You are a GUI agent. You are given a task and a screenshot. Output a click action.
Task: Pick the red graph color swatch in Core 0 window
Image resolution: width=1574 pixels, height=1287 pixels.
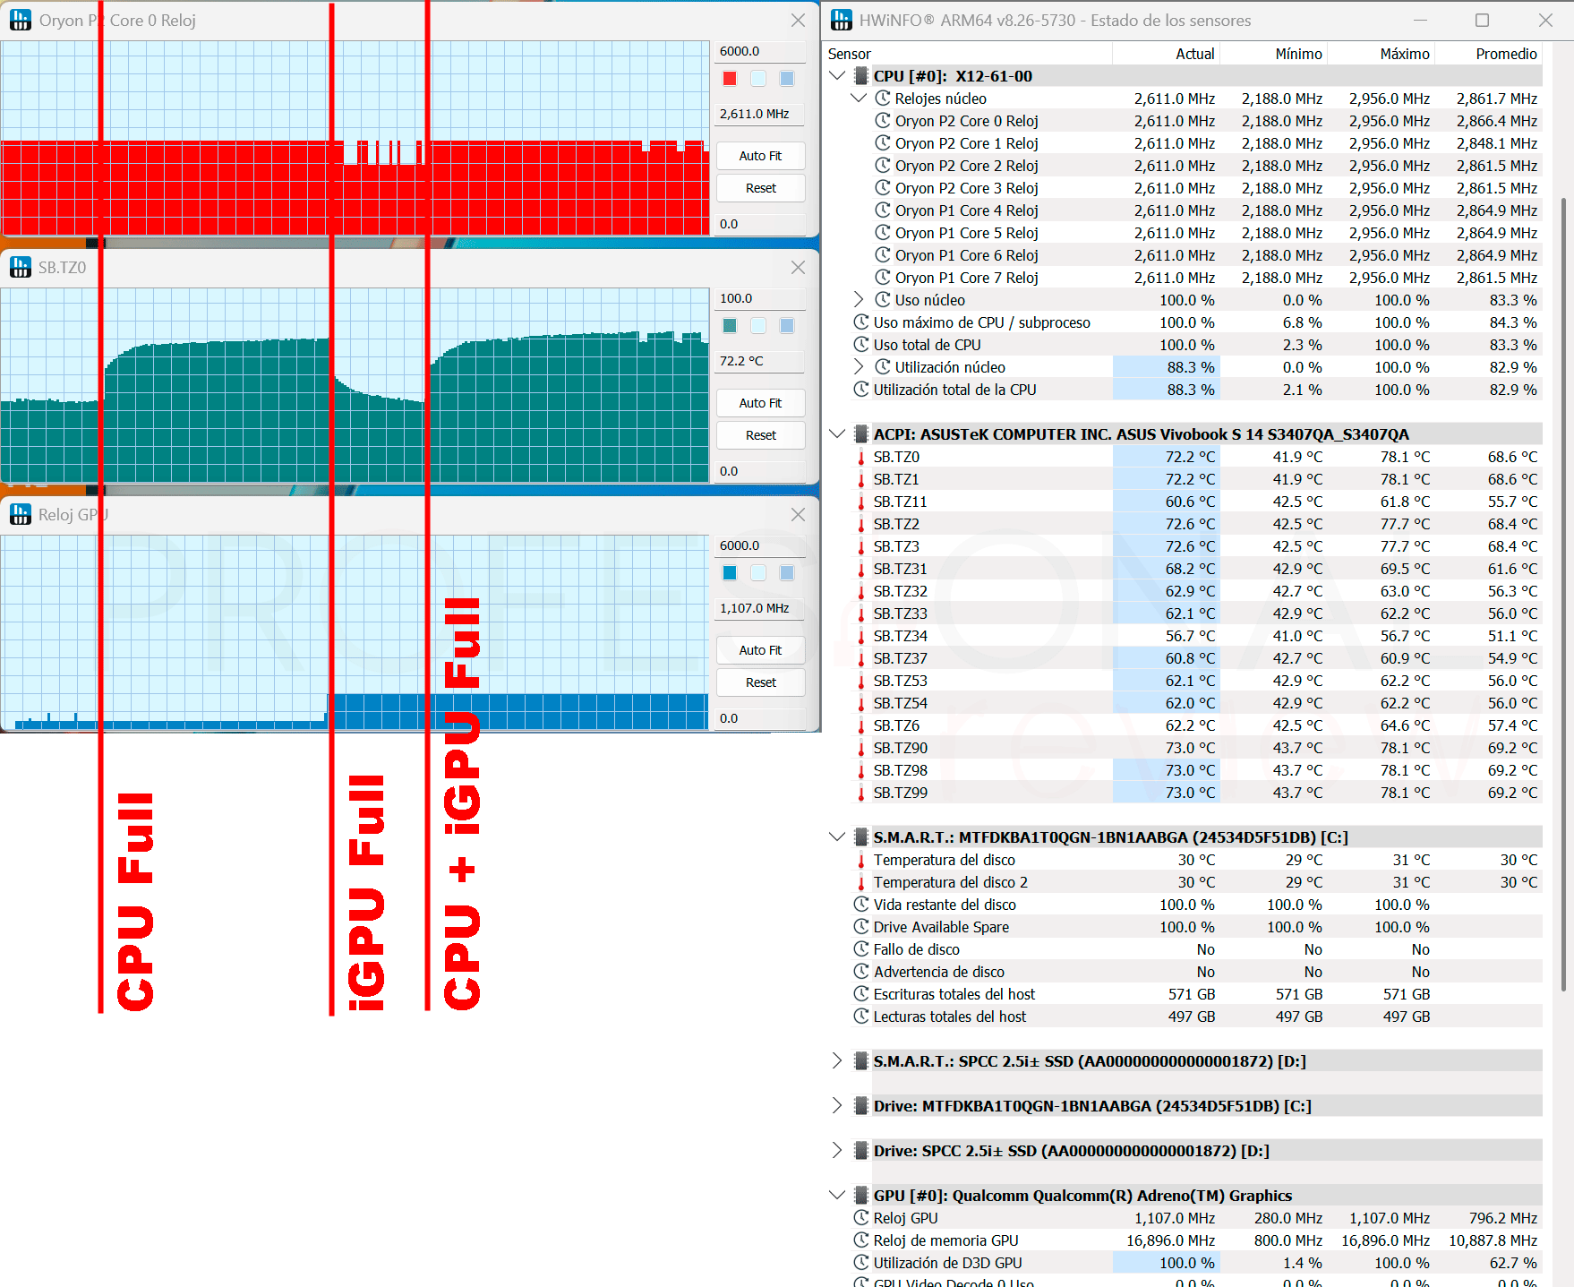[730, 79]
